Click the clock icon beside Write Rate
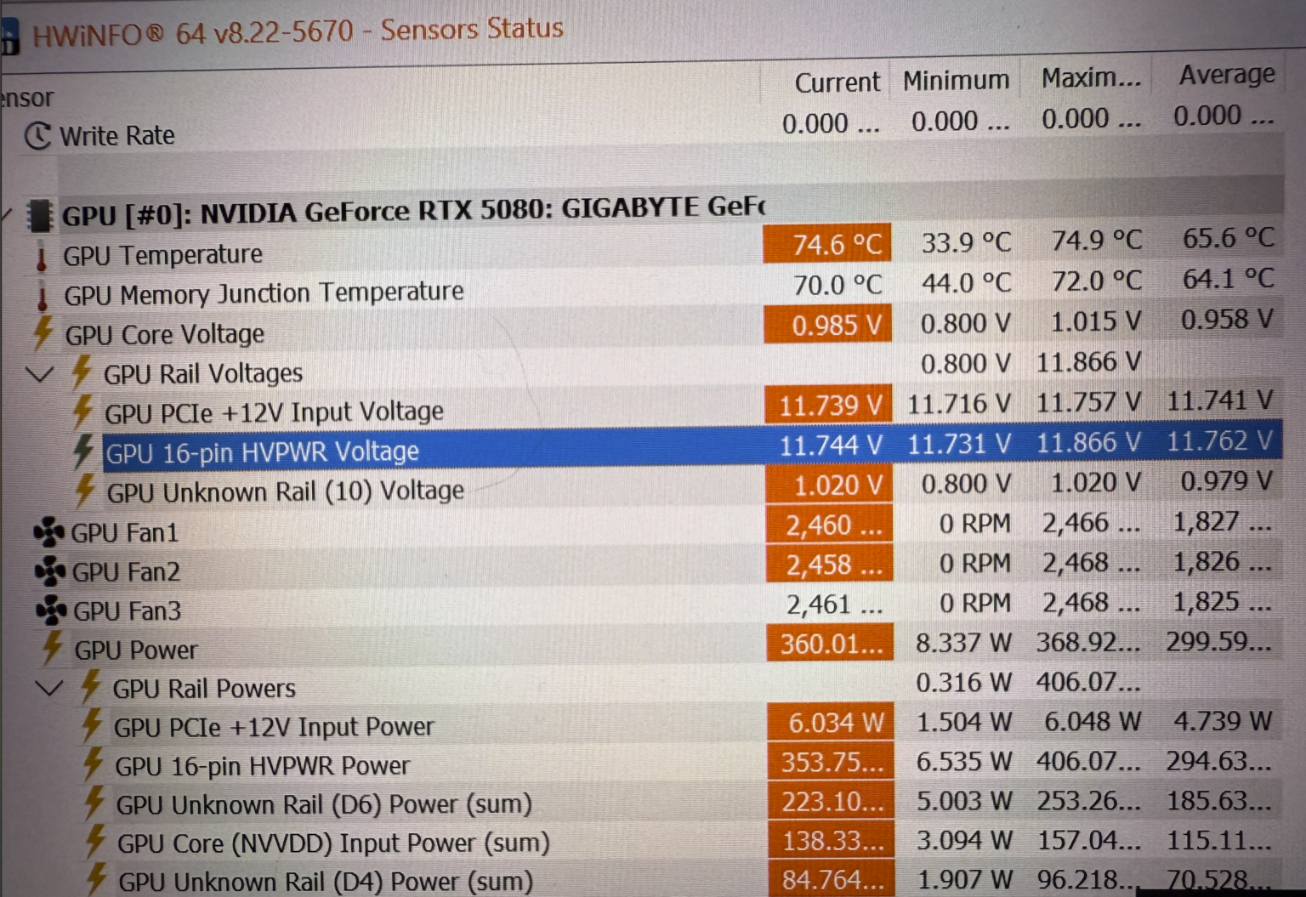Screen dimensions: 1306x897 click(38, 135)
